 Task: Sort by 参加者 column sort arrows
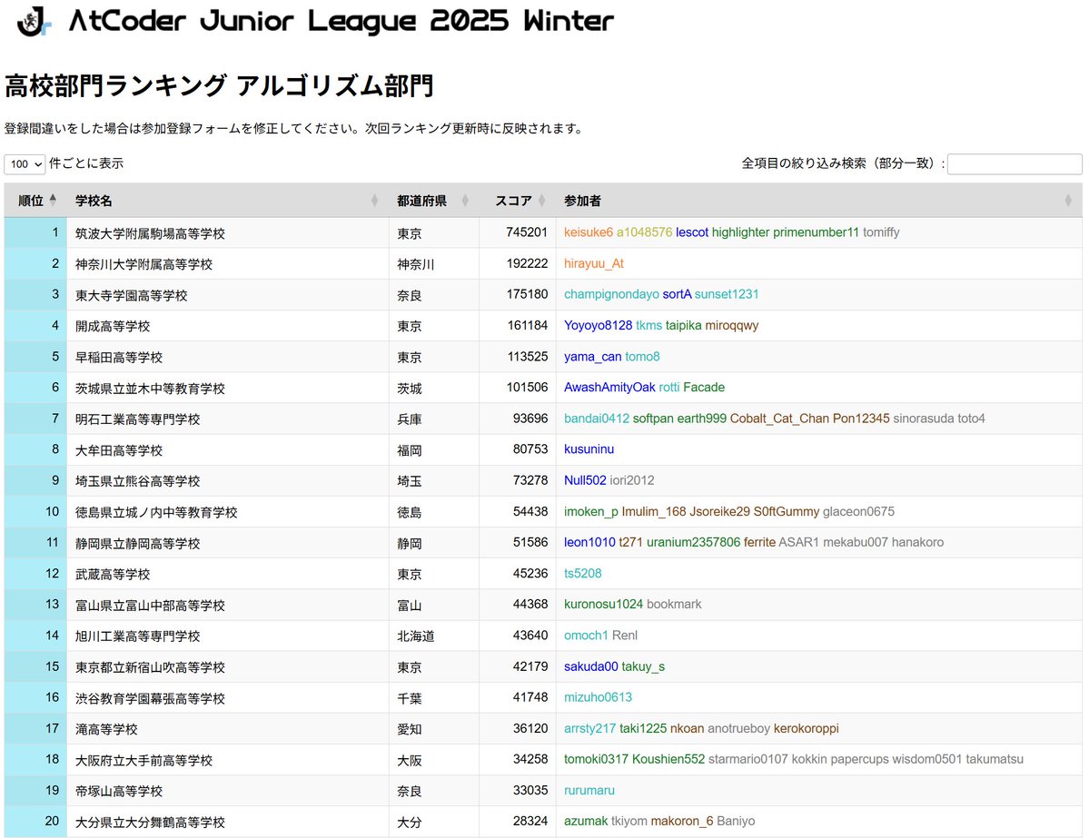[x=1067, y=201]
